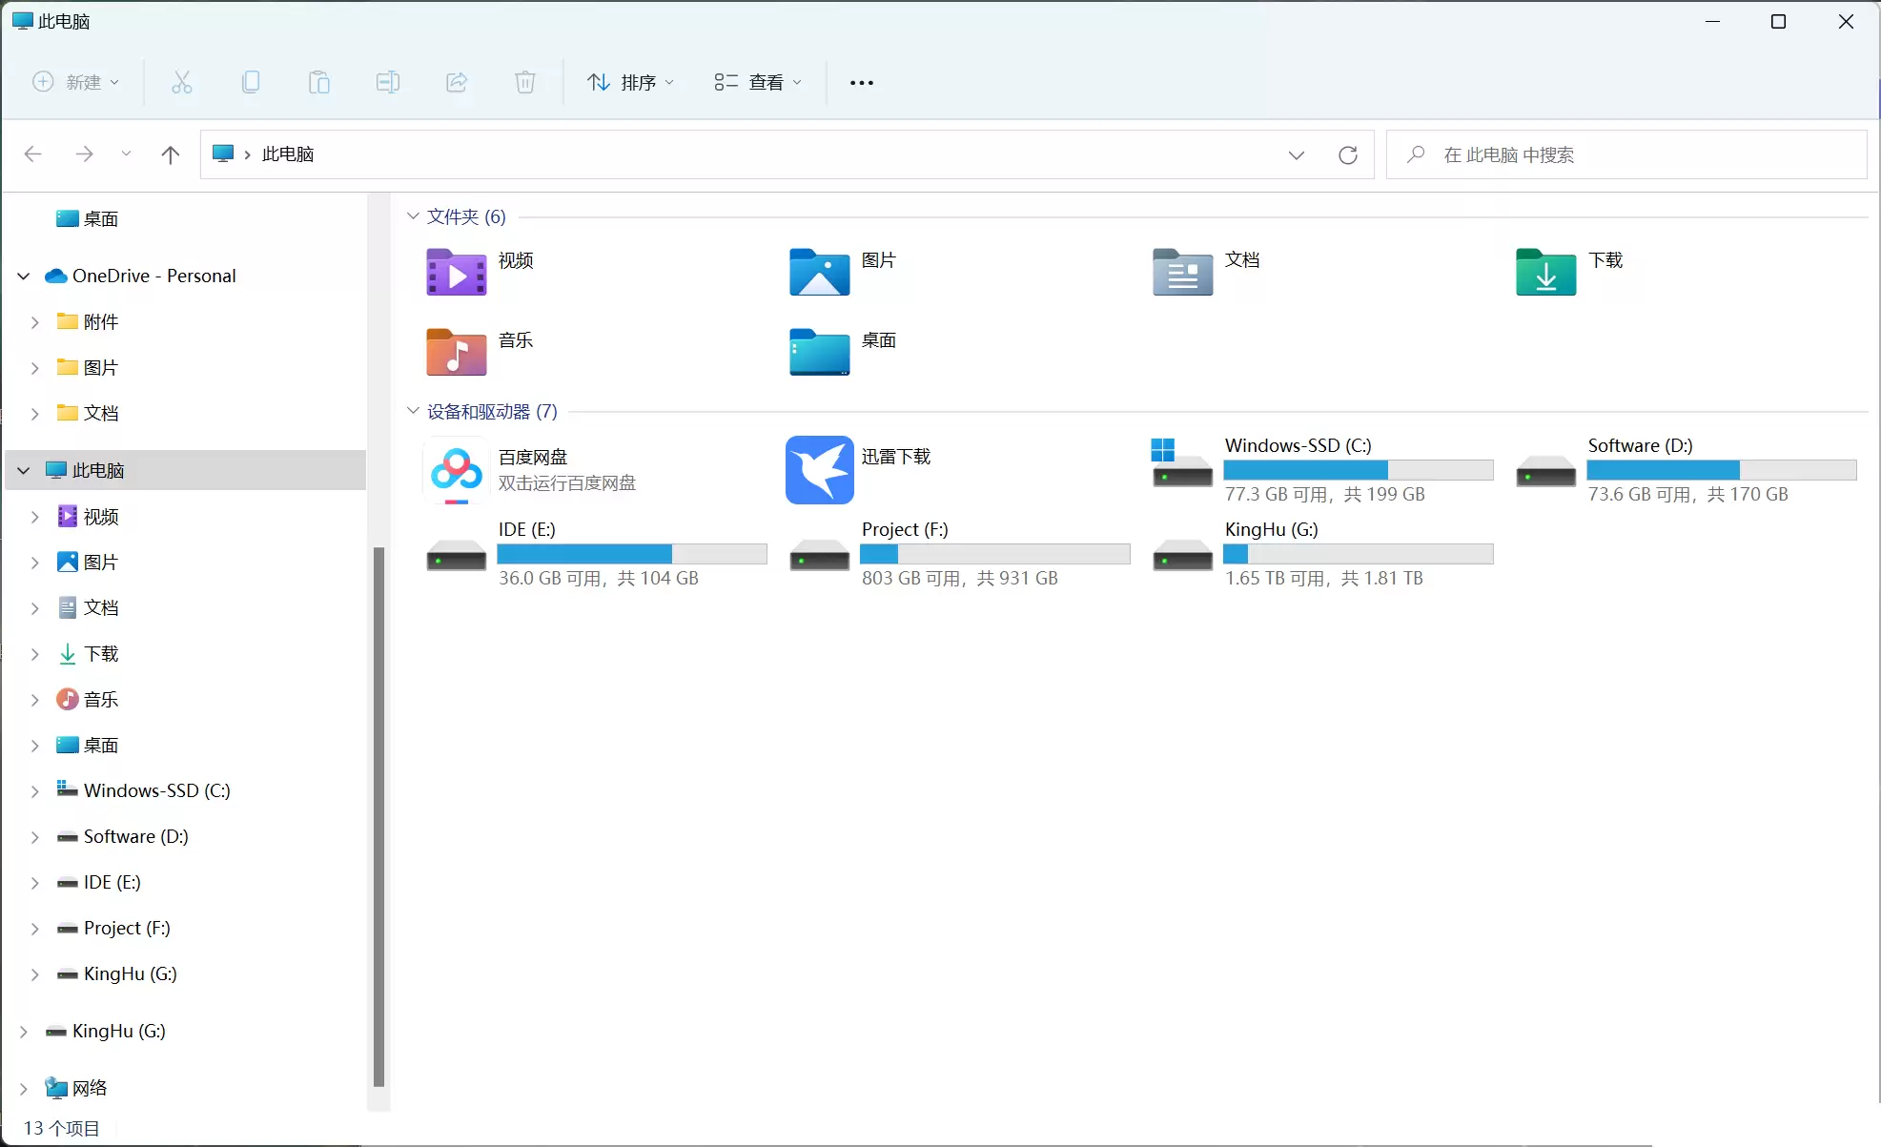Expand the 网络 tree node

[x=24, y=1089]
